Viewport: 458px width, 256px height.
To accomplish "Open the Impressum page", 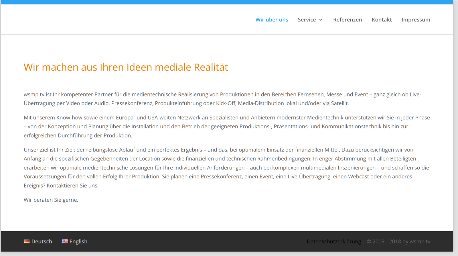I will tap(416, 20).
